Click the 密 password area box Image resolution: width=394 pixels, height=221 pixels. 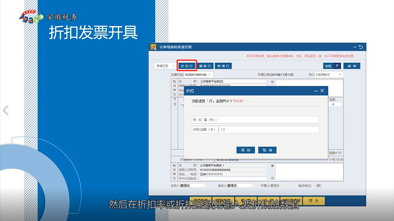click(x=309, y=87)
